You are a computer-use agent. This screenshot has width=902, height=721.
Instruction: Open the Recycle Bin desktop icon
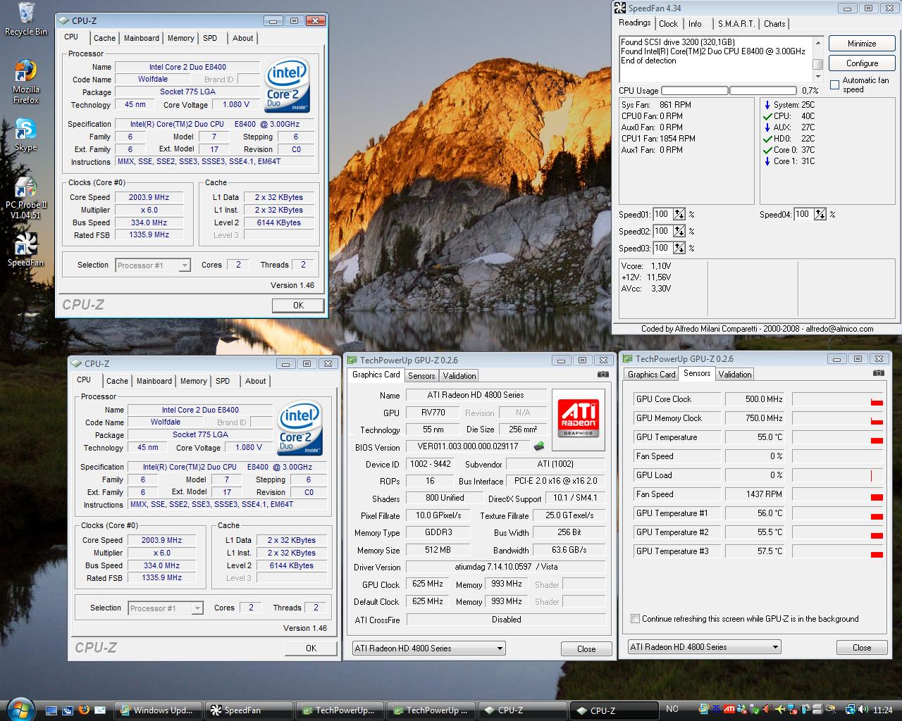click(x=26, y=19)
